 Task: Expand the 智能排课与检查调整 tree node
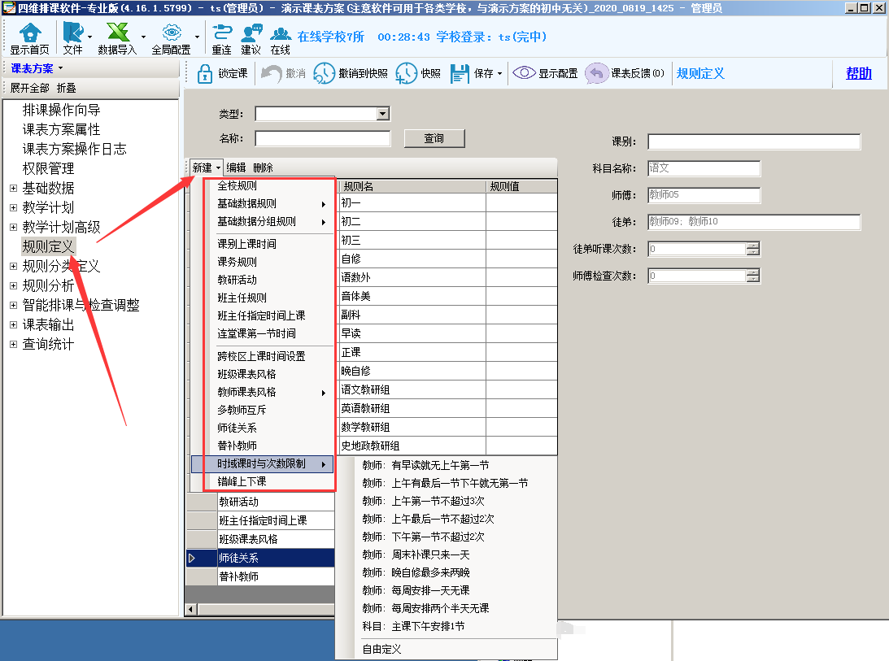click(13, 305)
